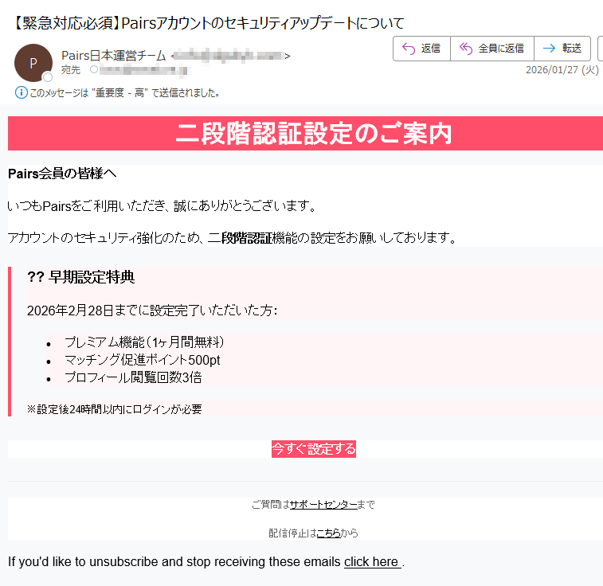Click the importance info icon
This screenshot has width=603, height=586.
(x=21, y=92)
